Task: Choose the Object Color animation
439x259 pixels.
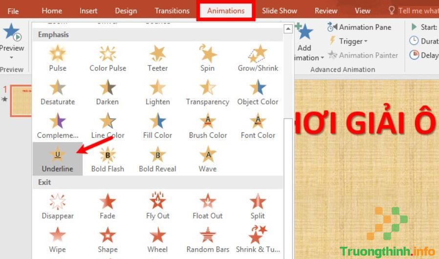Action: [x=258, y=92]
